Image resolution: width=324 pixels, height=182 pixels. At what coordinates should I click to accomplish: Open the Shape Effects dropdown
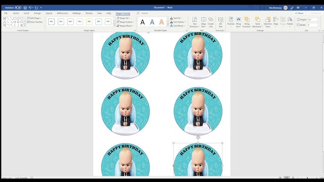coord(125,26)
